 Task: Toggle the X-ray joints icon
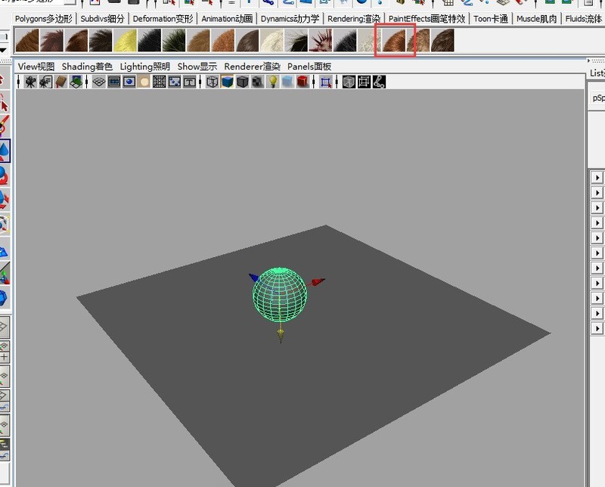tap(379, 82)
